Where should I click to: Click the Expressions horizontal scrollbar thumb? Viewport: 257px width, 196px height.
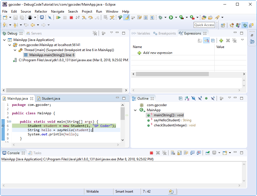pyautogui.click(x=172, y=74)
